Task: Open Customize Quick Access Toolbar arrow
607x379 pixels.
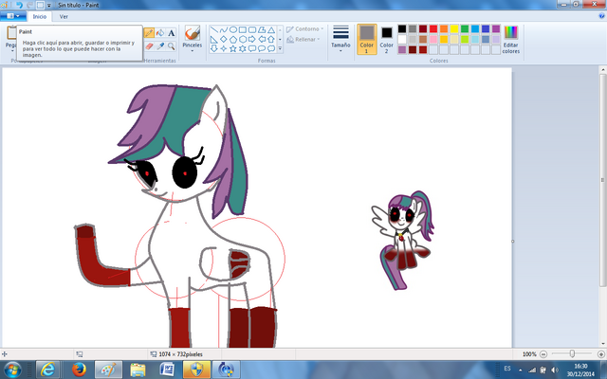Action: click(x=49, y=6)
